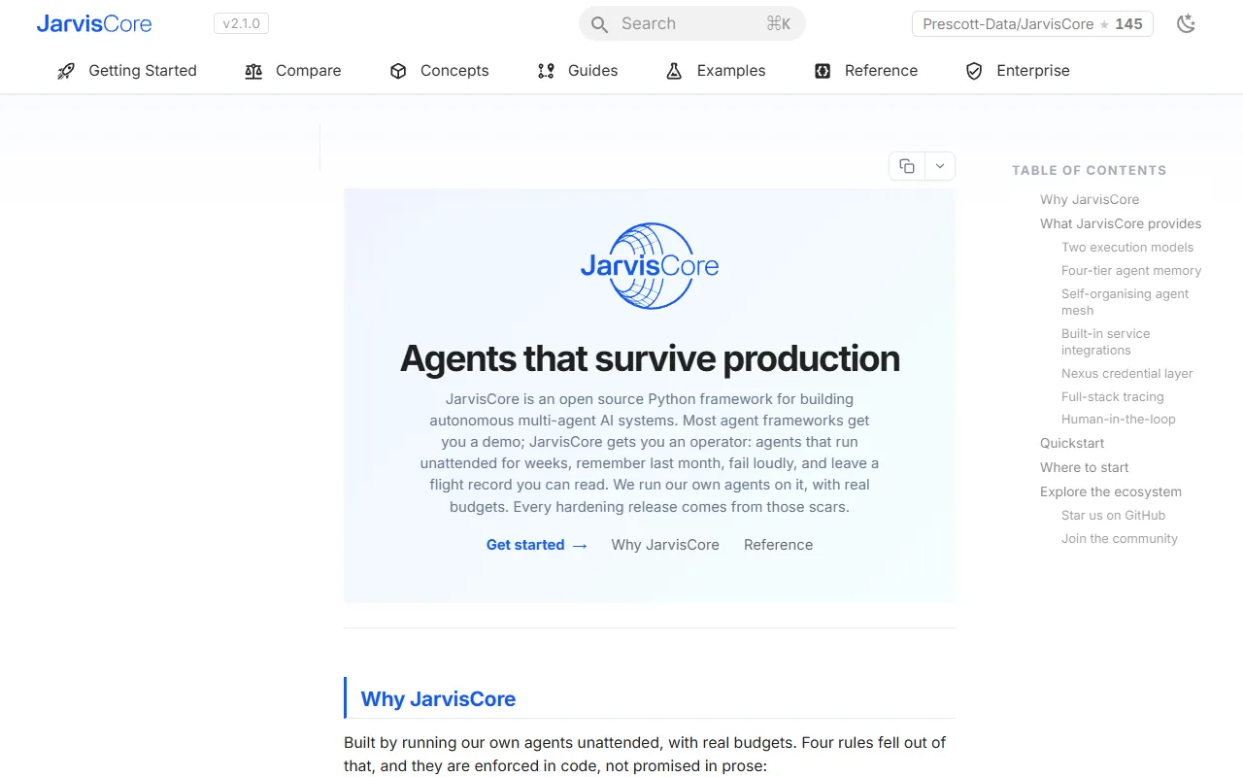
Task: Go to Nexus credential layer section
Action: point(1127,374)
